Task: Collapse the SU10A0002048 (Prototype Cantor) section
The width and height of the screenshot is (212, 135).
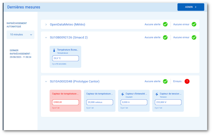Action: (46, 82)
